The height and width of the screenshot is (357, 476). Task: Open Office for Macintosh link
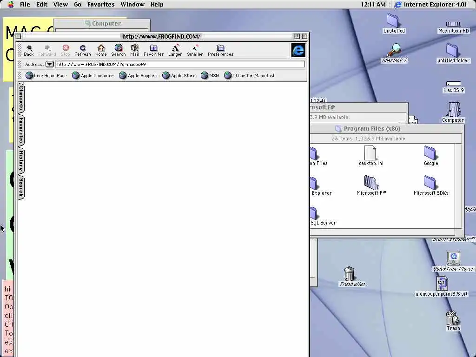(250, 76)
